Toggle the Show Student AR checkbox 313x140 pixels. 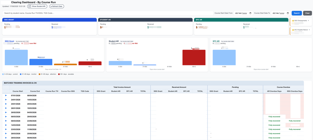[x=30, y=6]
